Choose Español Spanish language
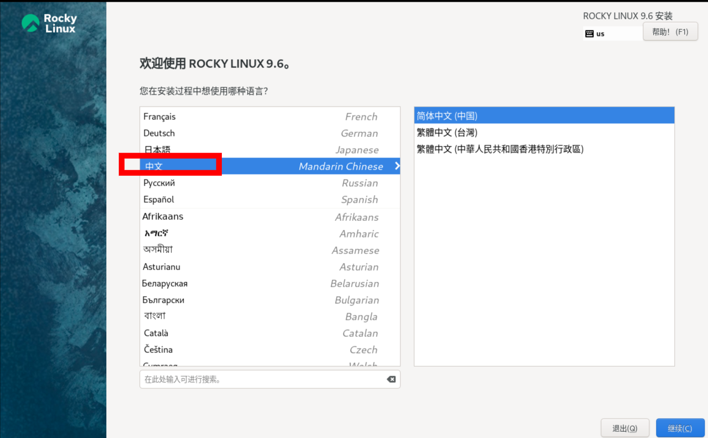This screenshot has width=708, height=438. click(270, 199)
